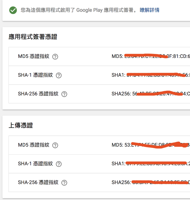The width and height of the screenshot is (190, 200).
Task: Open help icon for upload certificate SHA-256 憑證指紋
Action: click(x=64, y=183)
